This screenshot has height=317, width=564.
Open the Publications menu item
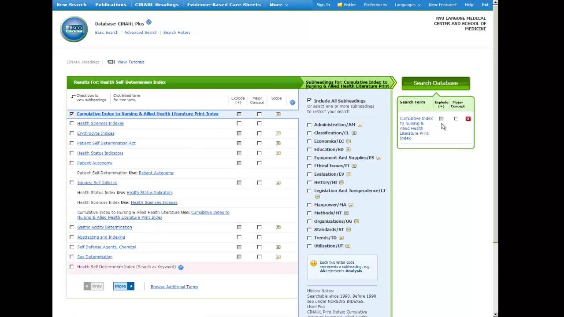(x=111, y=5)
